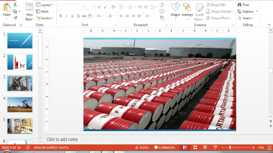The height and width of the screenshot is (153, 273).
Task: Click the Find binoculars button
Action: 243,5
